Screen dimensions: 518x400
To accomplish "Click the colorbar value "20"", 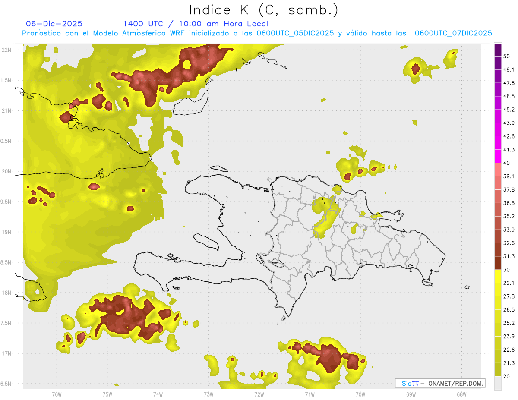I will 507,377.
